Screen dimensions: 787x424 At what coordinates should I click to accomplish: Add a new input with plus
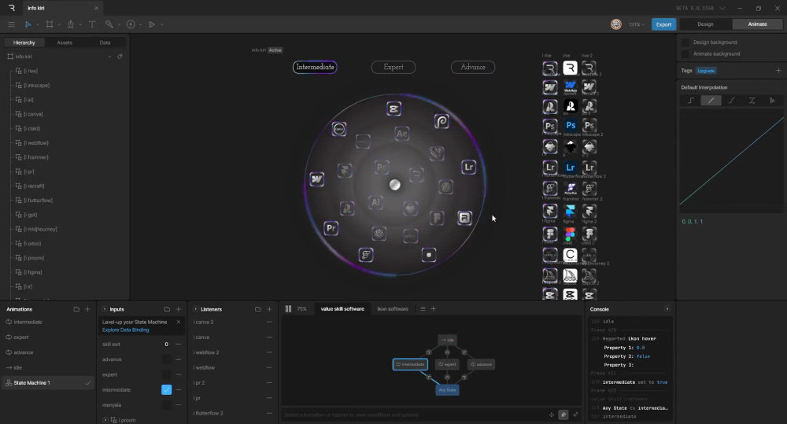point(178,309)
